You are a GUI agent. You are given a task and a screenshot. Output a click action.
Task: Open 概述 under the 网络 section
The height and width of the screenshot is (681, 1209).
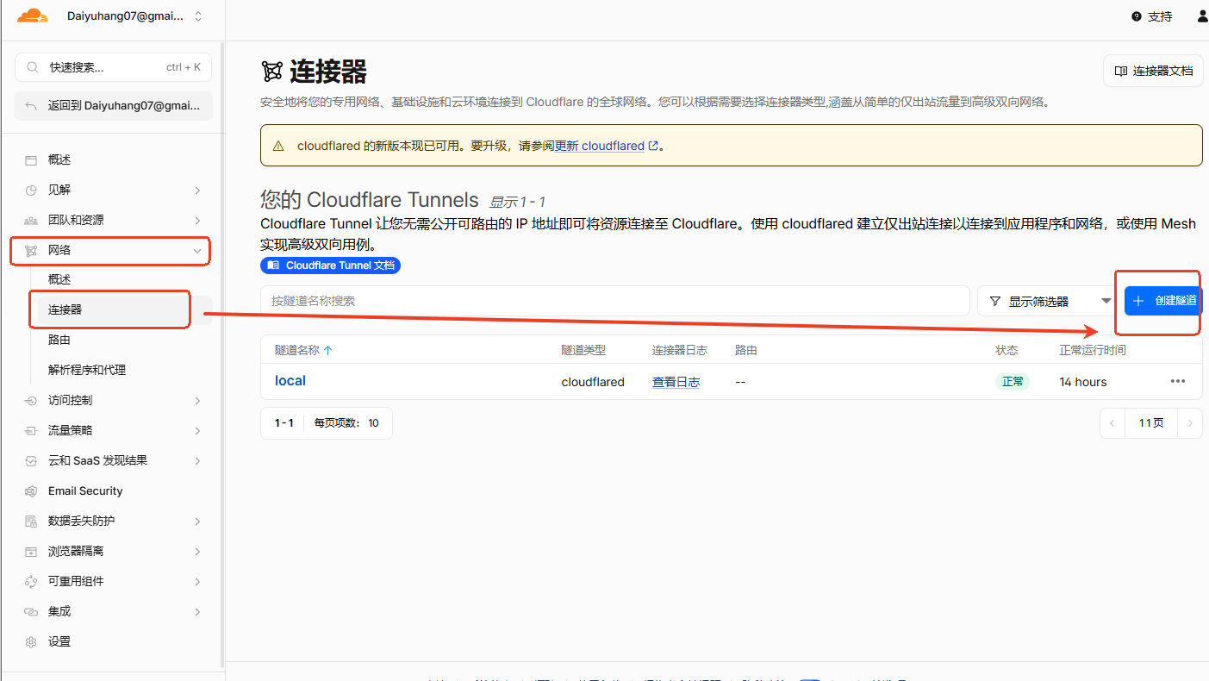click(59, 280)
